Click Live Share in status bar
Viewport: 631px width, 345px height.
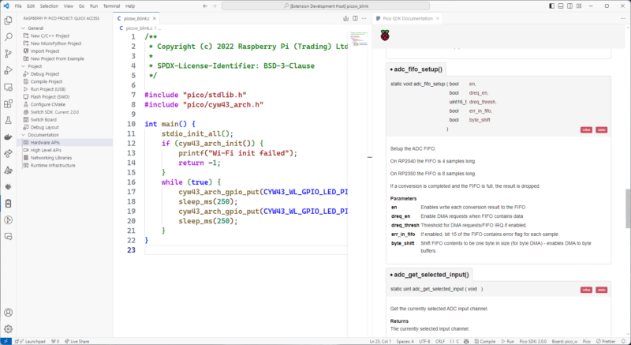77,341
